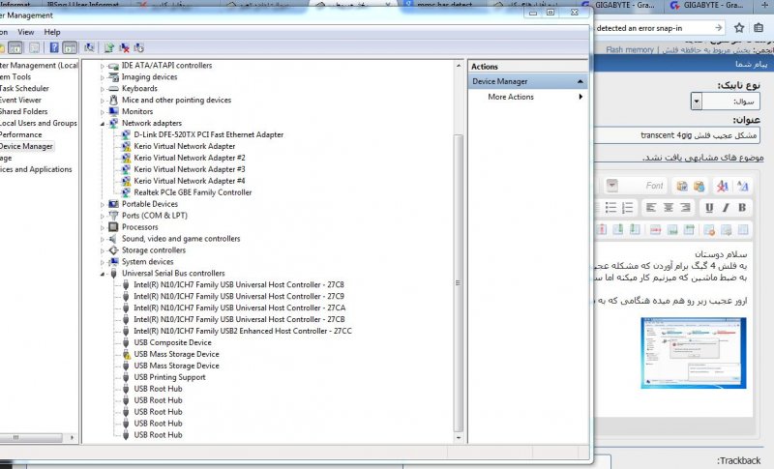774x469 pixels.
Task: Open the Help menu
Action: pos(52,32)
